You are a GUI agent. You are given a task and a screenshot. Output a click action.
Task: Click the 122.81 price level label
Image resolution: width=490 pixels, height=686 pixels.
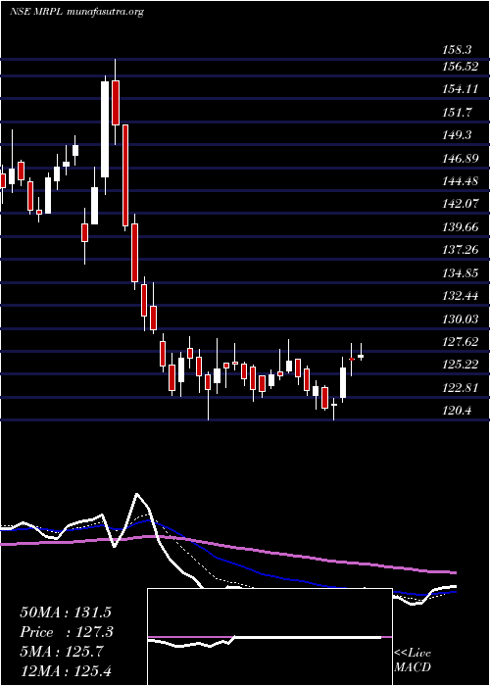(x=461, y=388)
